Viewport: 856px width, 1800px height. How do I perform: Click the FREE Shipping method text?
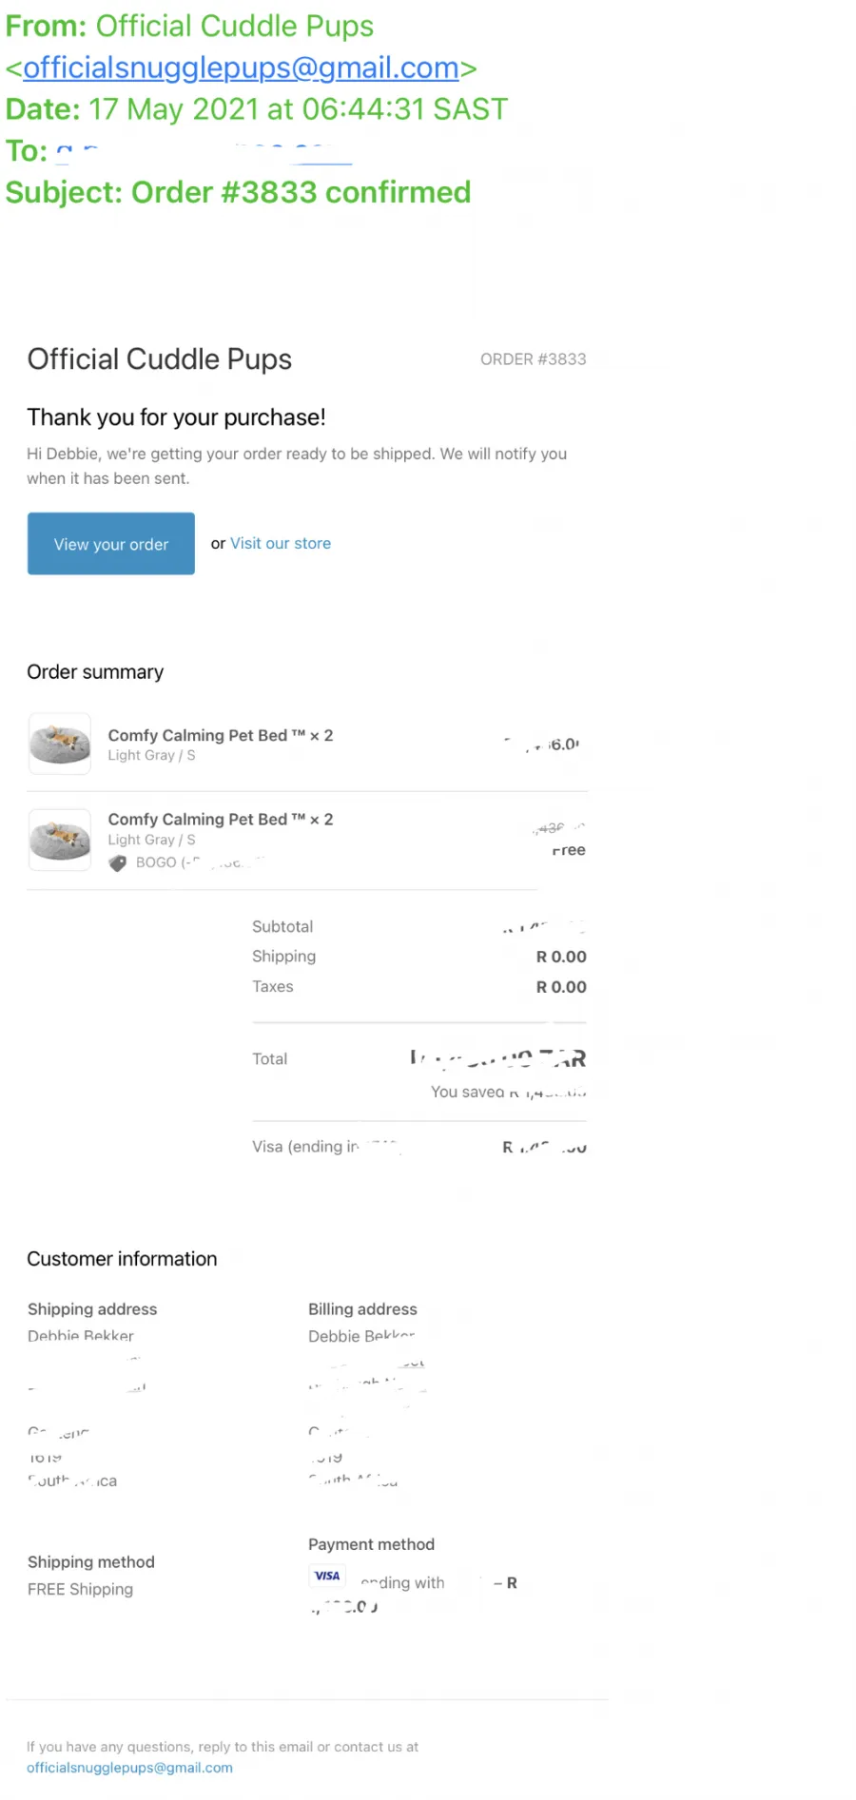click(x=81, y=1589)
